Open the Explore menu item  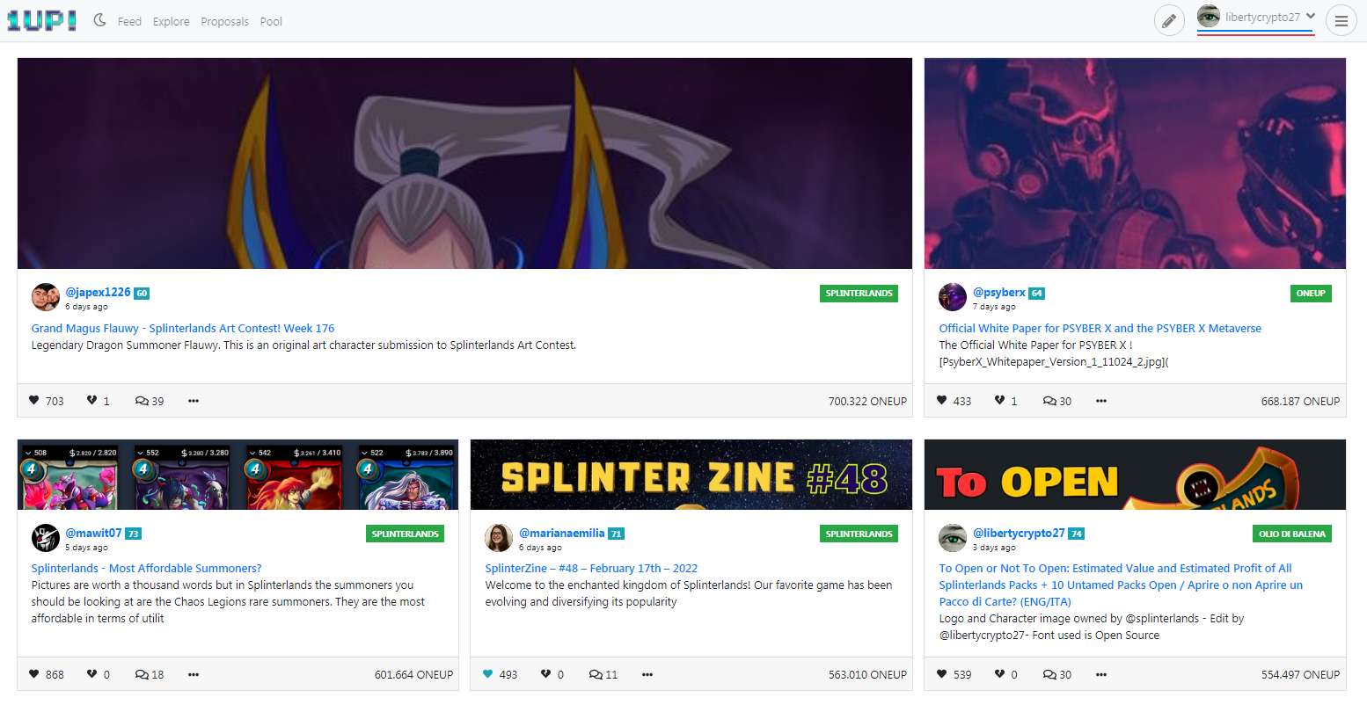(x=171, y=21)
